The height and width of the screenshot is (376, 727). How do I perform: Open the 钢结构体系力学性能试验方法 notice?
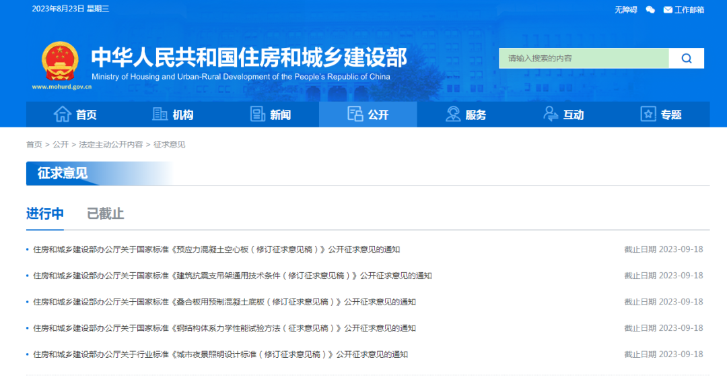point(224,328)
